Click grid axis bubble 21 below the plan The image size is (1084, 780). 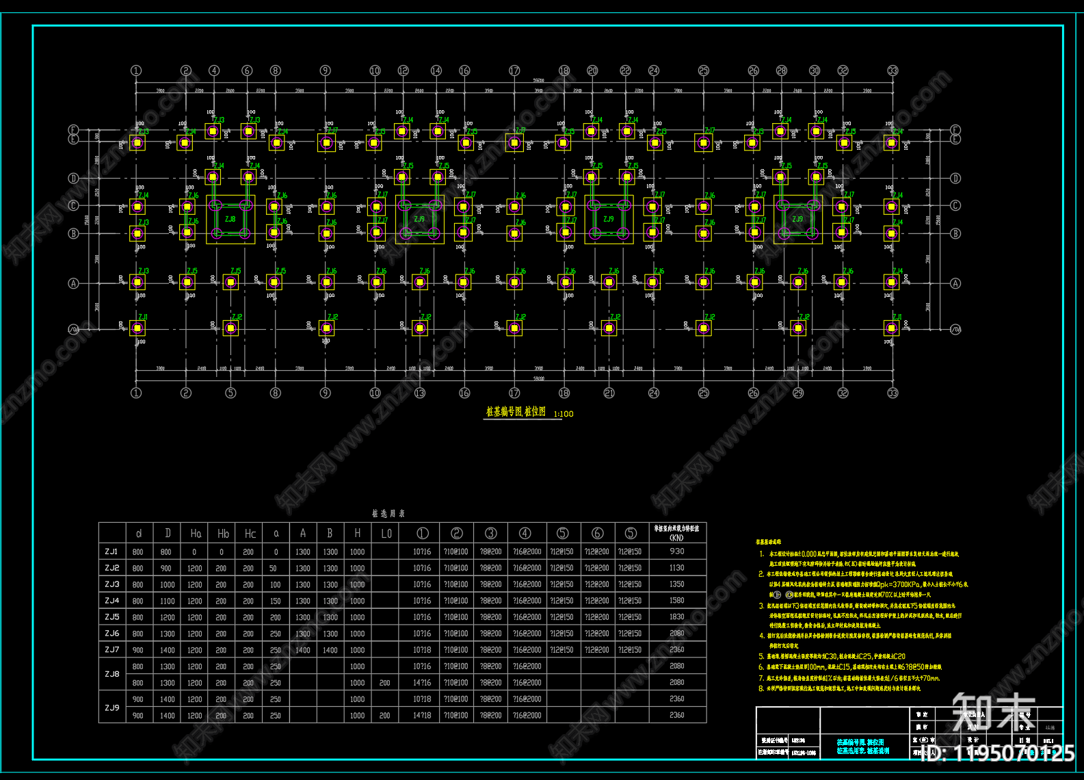(x=609, y=393)
